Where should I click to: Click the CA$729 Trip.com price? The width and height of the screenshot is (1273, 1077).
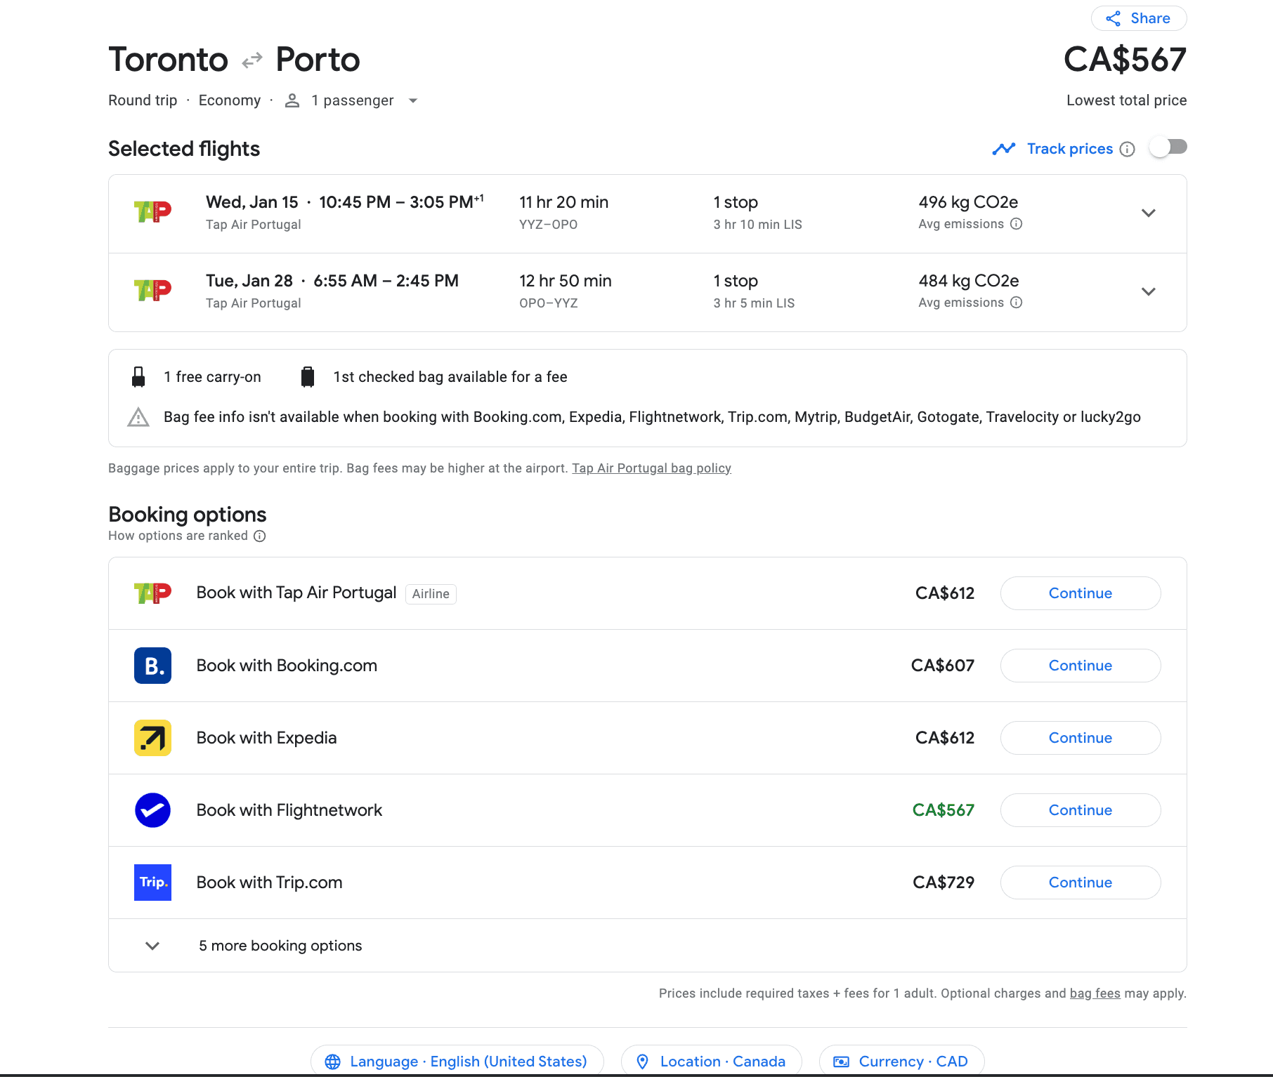point(944,883)
